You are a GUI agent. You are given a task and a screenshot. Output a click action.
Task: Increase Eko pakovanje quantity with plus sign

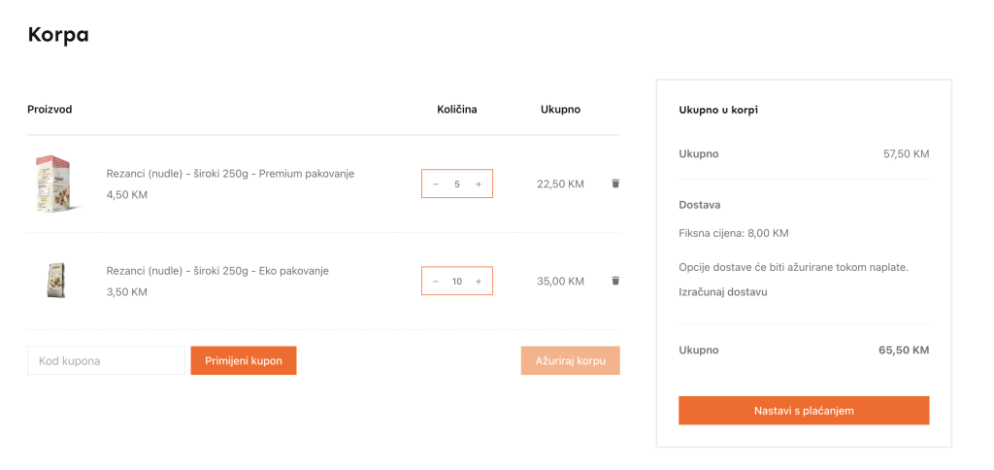[x=479, y=281]
